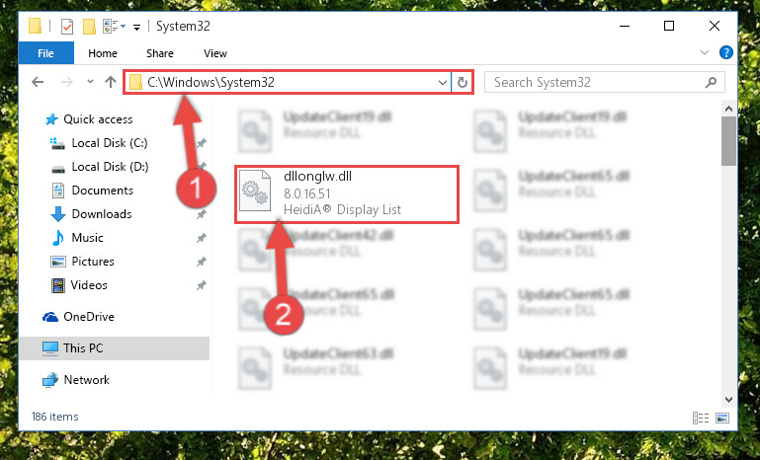Select the dllonglw.dll file
The height and width of the screenshot is (460, 760).
[347, 194]
